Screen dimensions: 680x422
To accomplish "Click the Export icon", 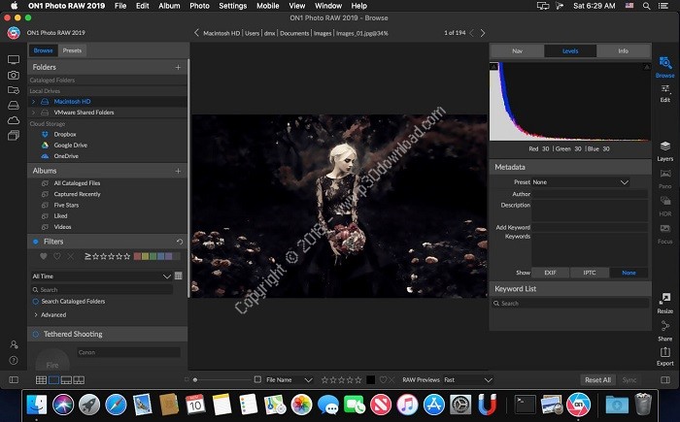I will coord(665,352).
